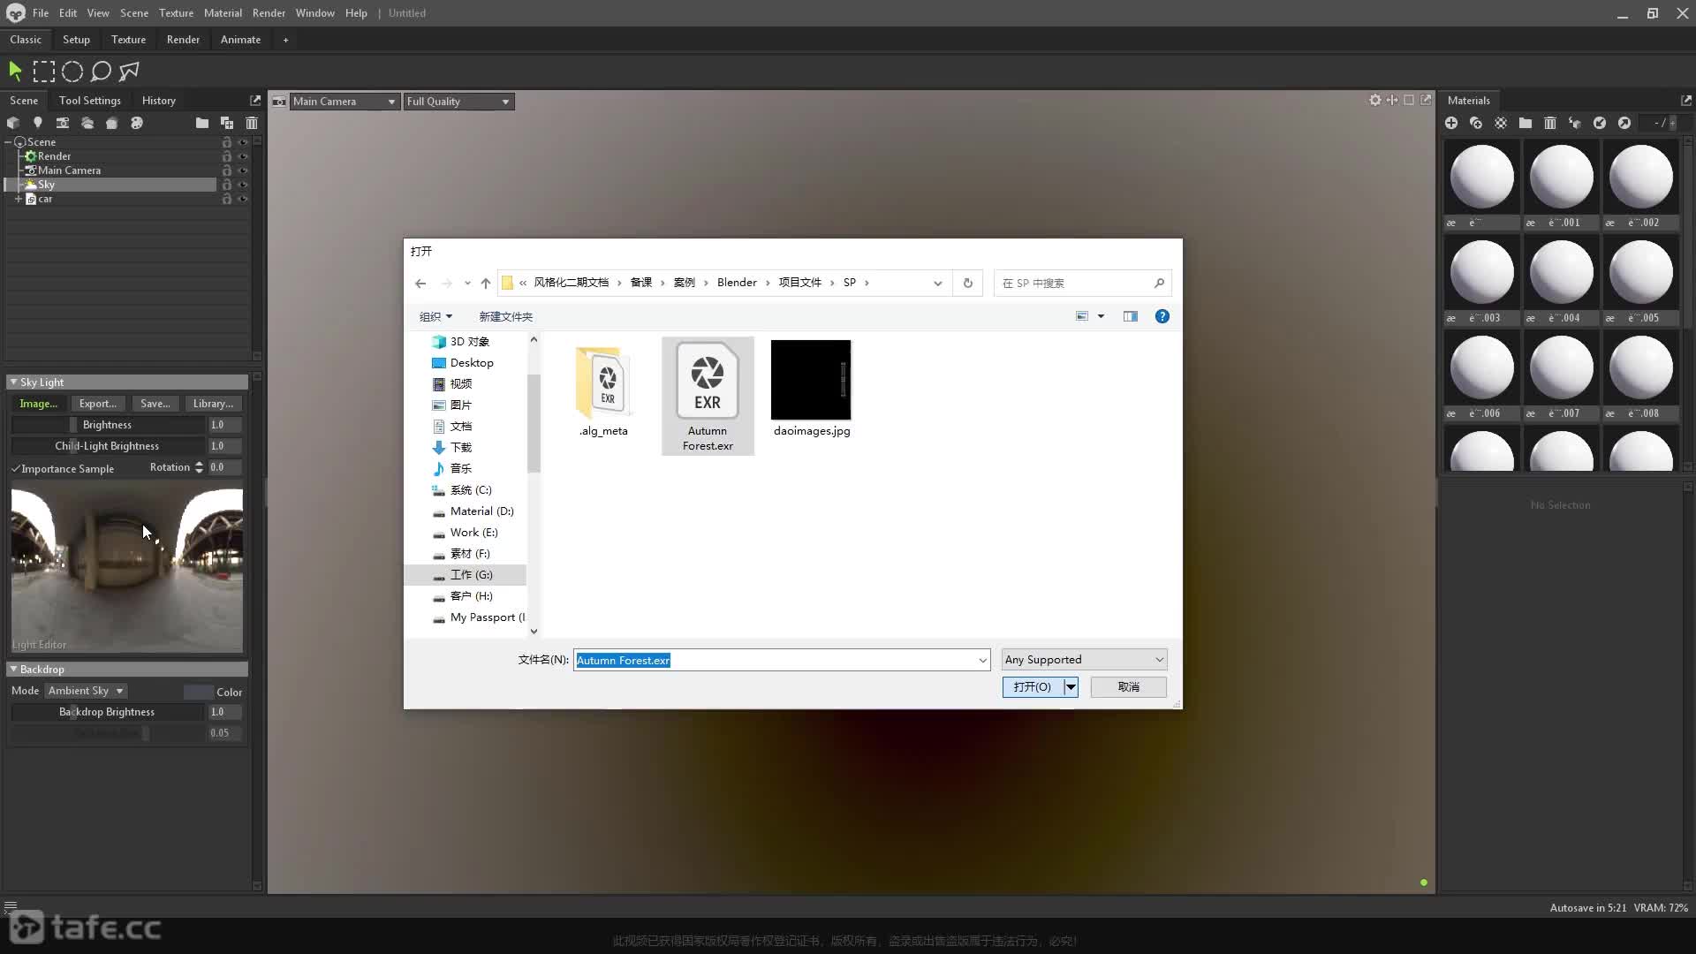Click the 取消 cancel button
This screenshot has width=1696, height=954.
point(1128,686)
